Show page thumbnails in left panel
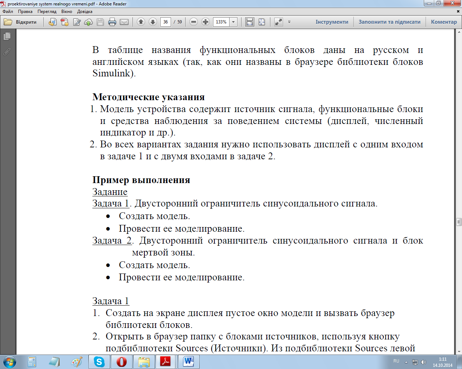The height and width of the screenshot is (369, 462). click(7, 36)
